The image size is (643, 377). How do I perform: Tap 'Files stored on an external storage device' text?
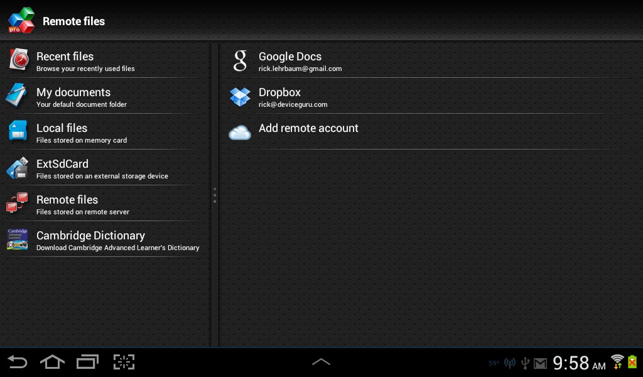click(x=102, y=176)
